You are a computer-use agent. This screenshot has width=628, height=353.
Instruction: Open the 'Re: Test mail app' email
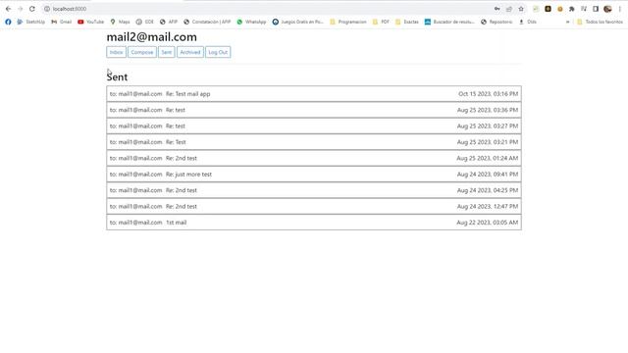click(x=314, y=94)
